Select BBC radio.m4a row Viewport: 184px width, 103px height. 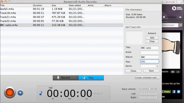62,25
